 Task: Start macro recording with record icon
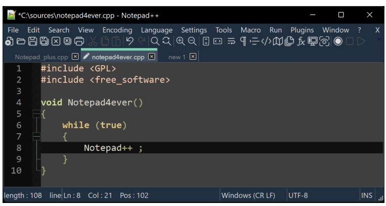tap(338, 41)
